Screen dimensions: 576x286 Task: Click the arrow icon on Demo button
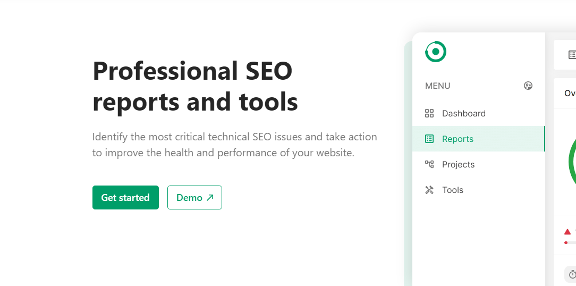(x=210, y=198)
